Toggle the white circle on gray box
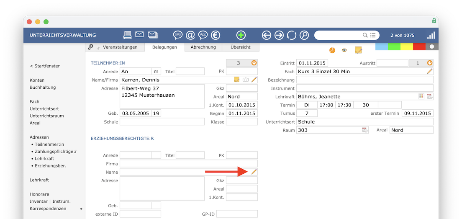This screenshot has width=462, height=219. click(432, 46)
